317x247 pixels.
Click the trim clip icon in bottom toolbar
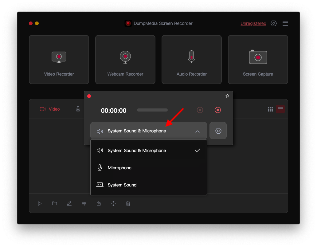pyautogui.click(x=113, y=204)
